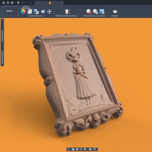This screenshot has height=152, width=152.
Task: Open the RENDU workspace switcher button
Action: [x=10, y=11]
